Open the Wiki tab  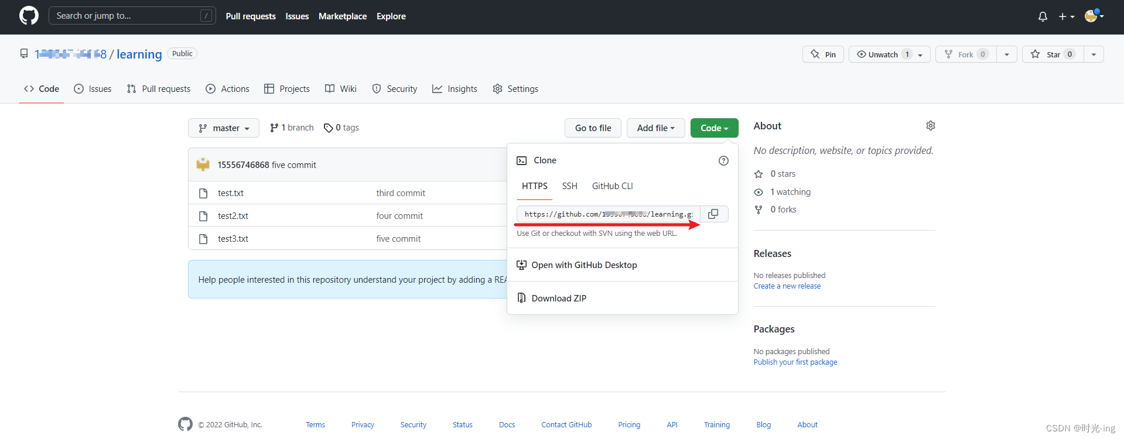point(341,89)
